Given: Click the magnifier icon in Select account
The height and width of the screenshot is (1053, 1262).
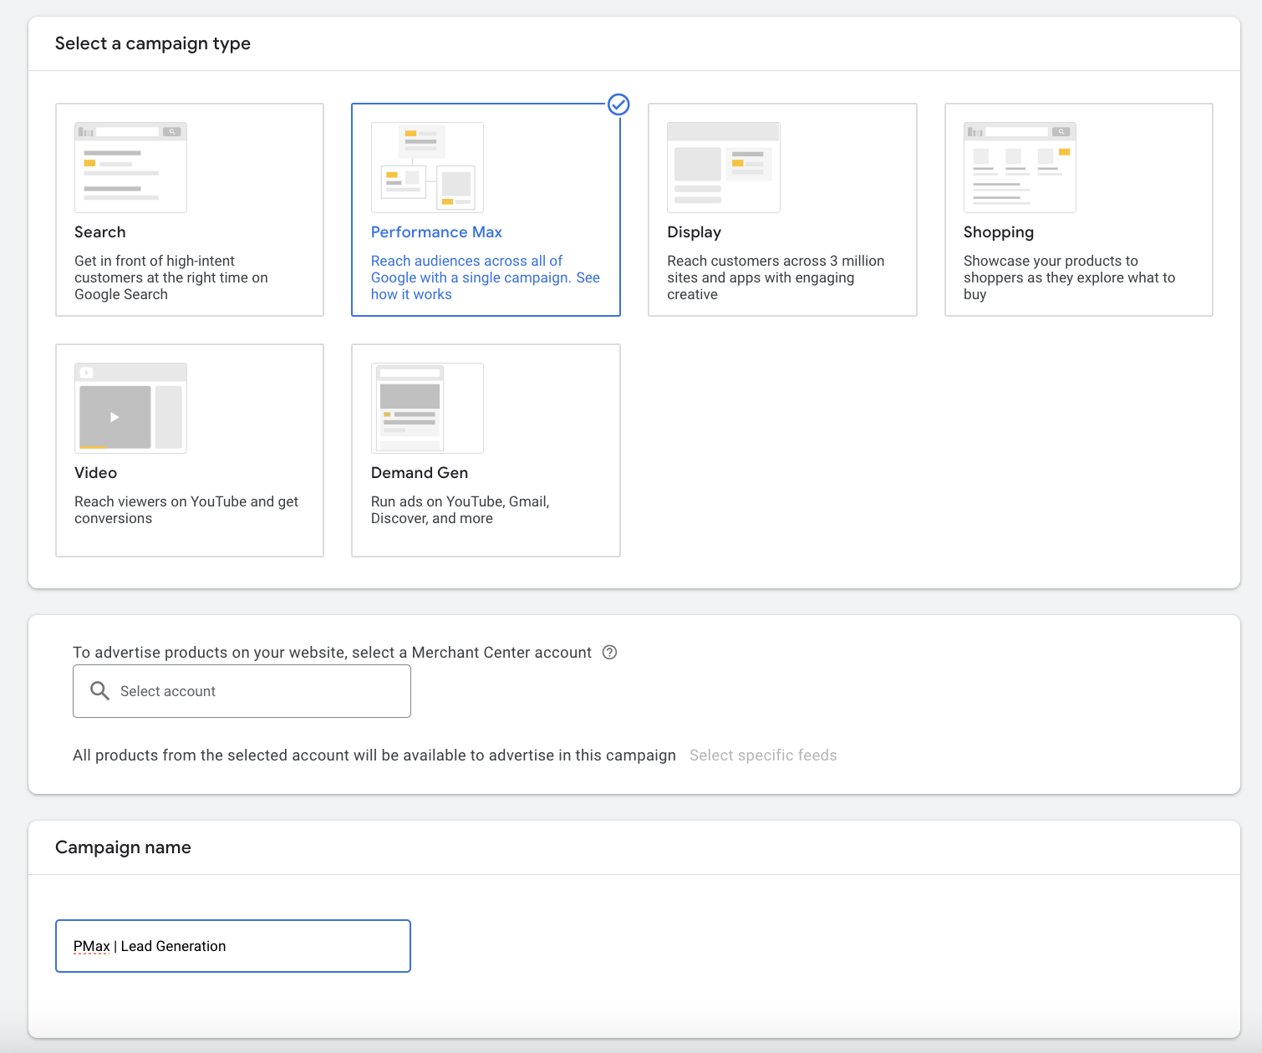Looking at the screenshot, I should [99, 691].
